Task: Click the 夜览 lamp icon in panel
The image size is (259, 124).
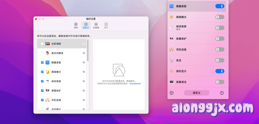Action: point(171,60)
